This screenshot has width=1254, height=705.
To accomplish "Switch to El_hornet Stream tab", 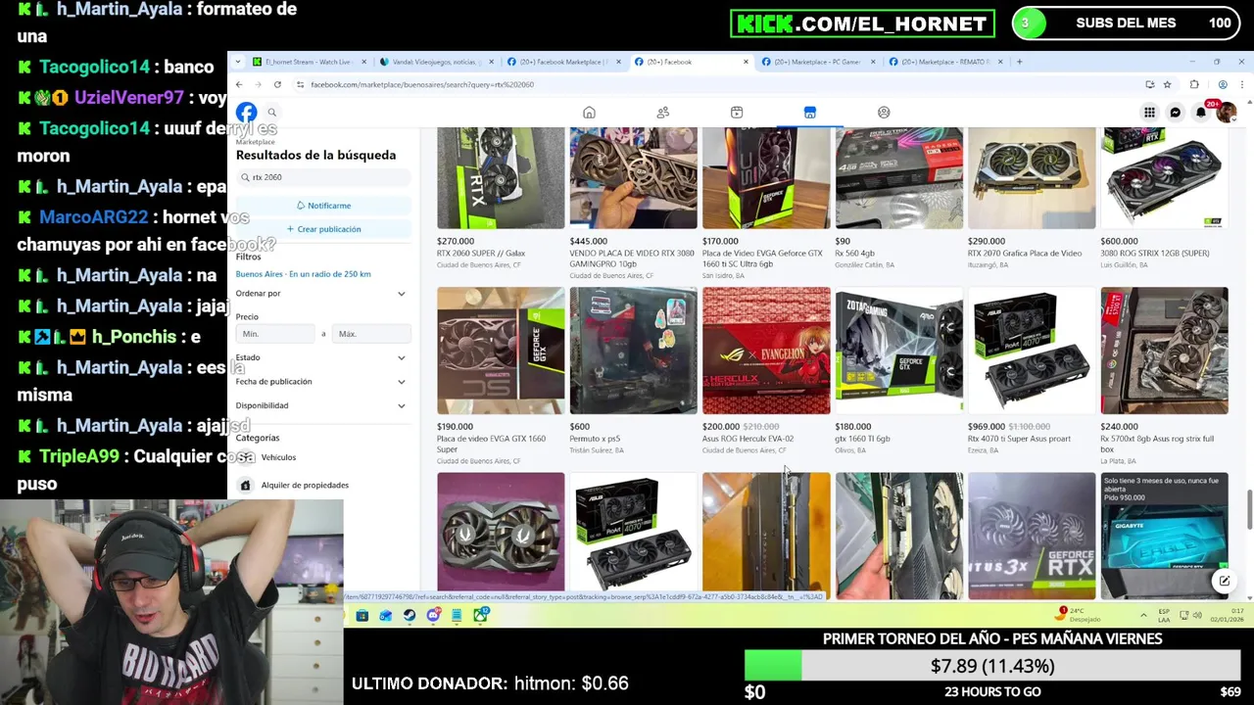I will (x=310, y=62).
